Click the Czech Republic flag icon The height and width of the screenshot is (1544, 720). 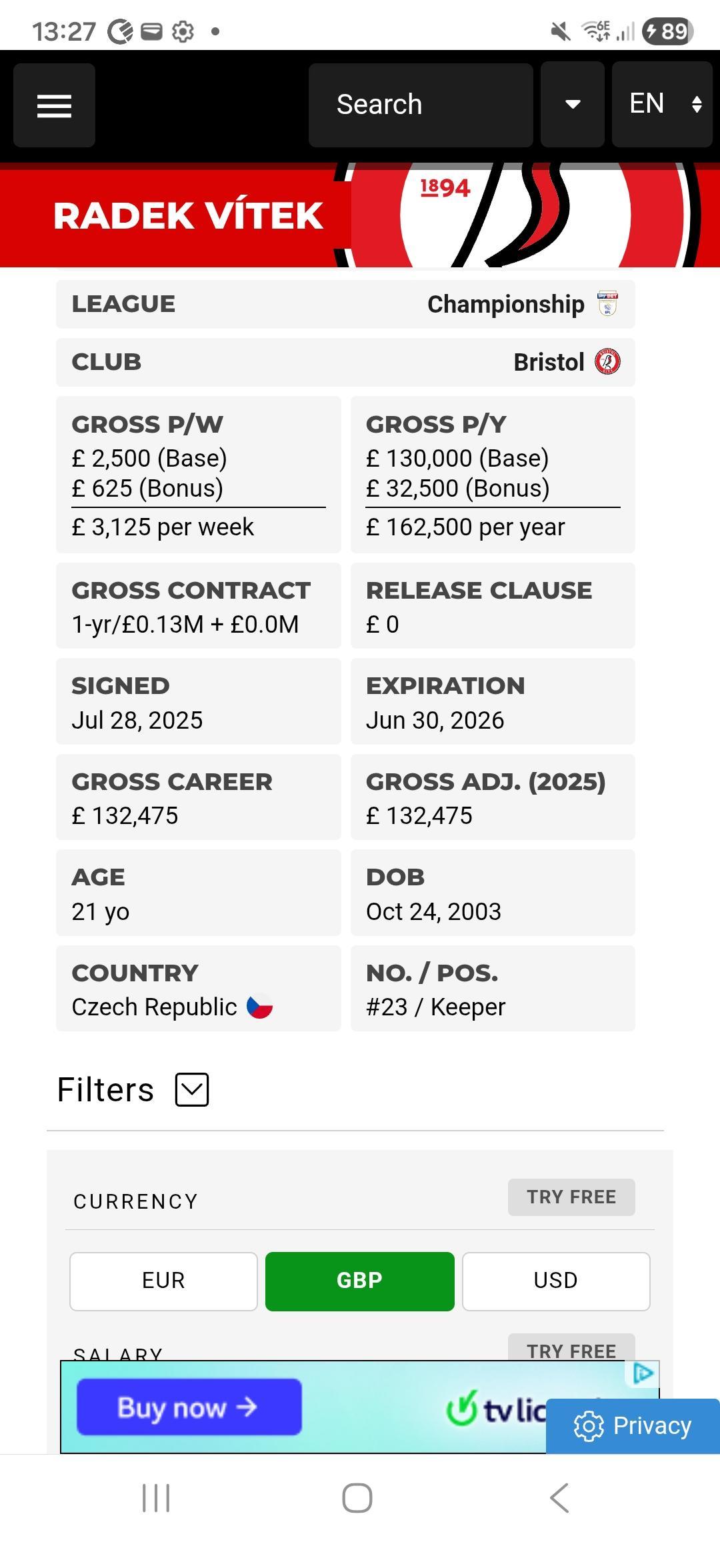(260, 1007)
